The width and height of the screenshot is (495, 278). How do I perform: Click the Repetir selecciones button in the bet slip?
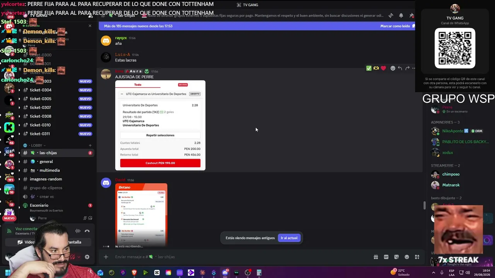(x=160, y=135)
